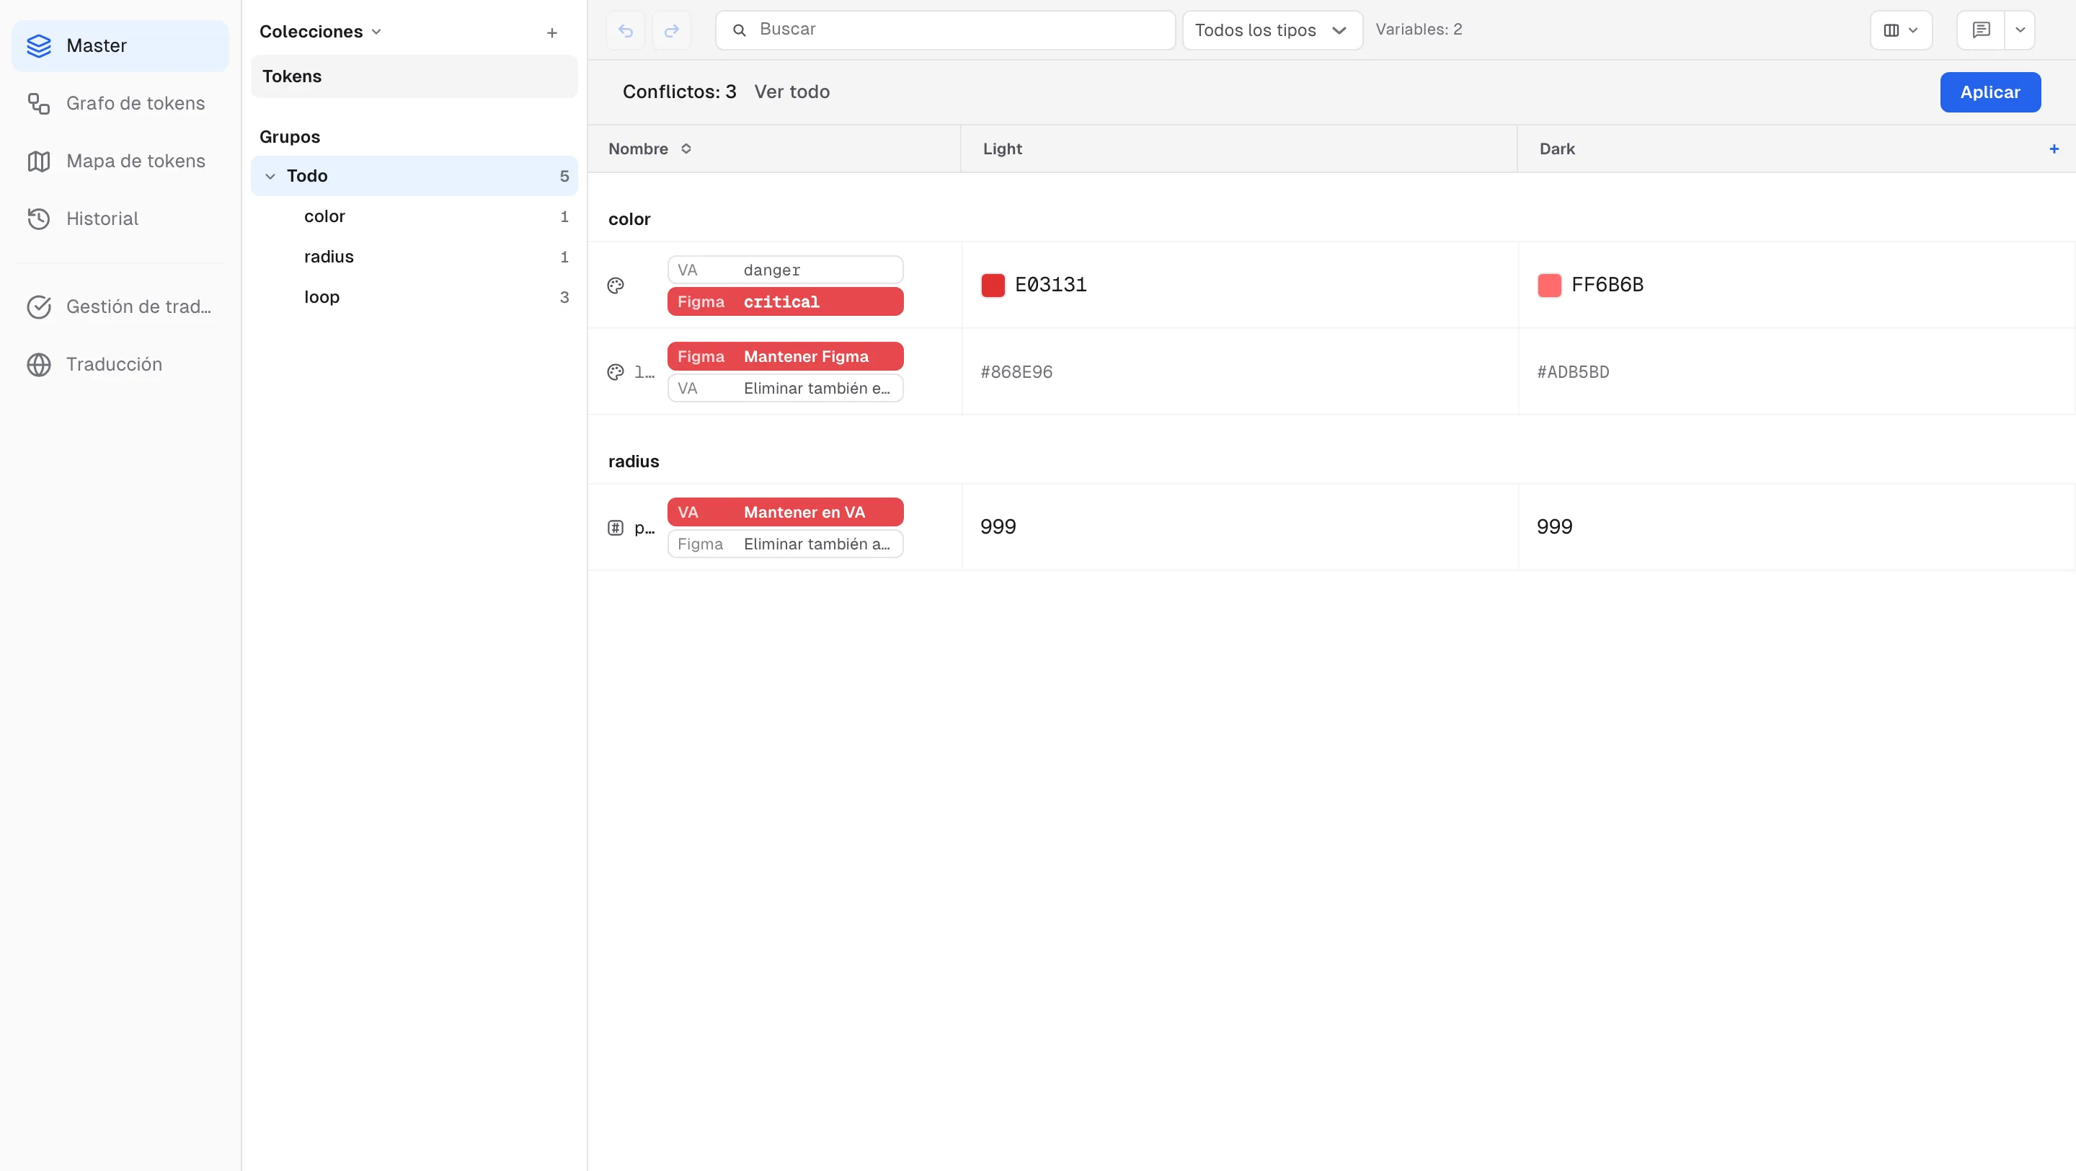Choose VA danger name option
Viewport: 2076px width, 1171px height.
tap(785, 270)
